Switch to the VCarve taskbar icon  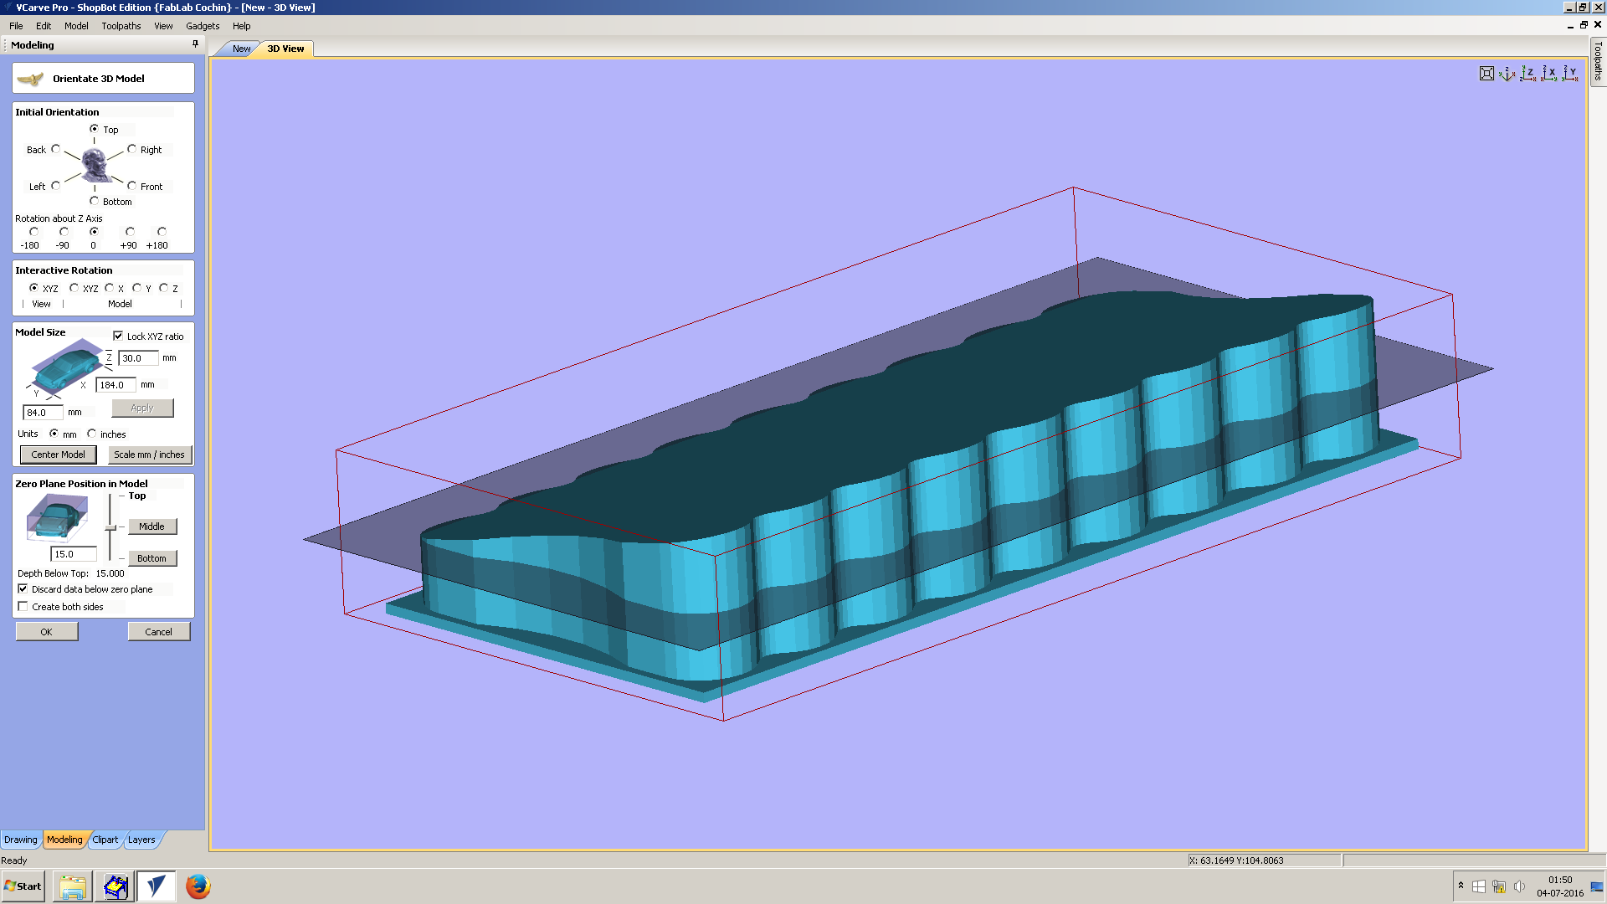(x=157, y=886)
